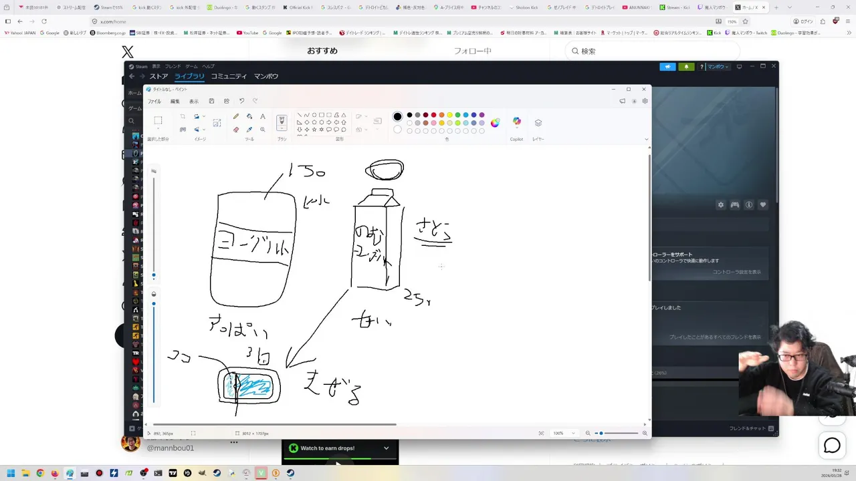Click the favorite heart icon in Steam
856x481 pixels.
click(x=762, y=204)
